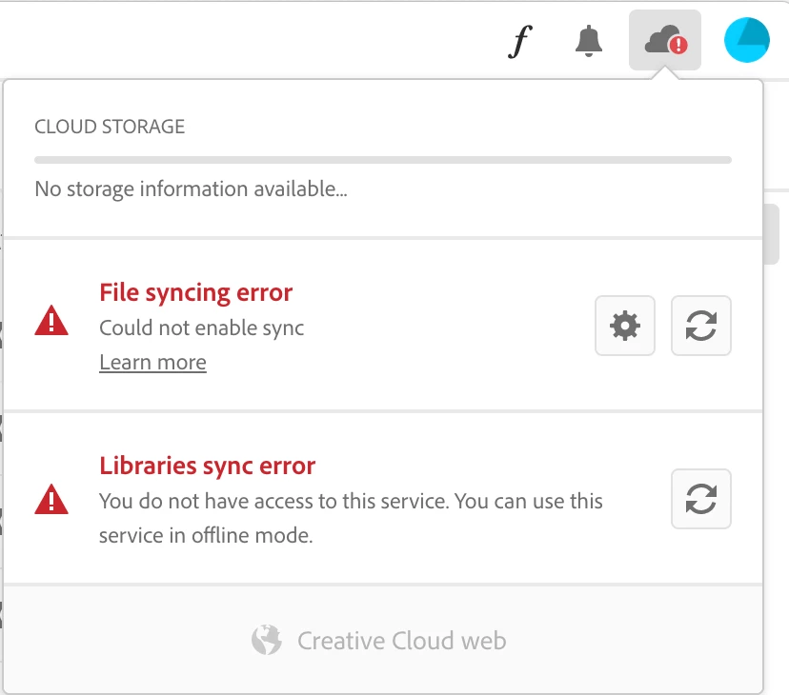Click the File syncing error warning triangle
This screenshot has height=695, width=789.
pyautogui.click(x=51, y=320)
